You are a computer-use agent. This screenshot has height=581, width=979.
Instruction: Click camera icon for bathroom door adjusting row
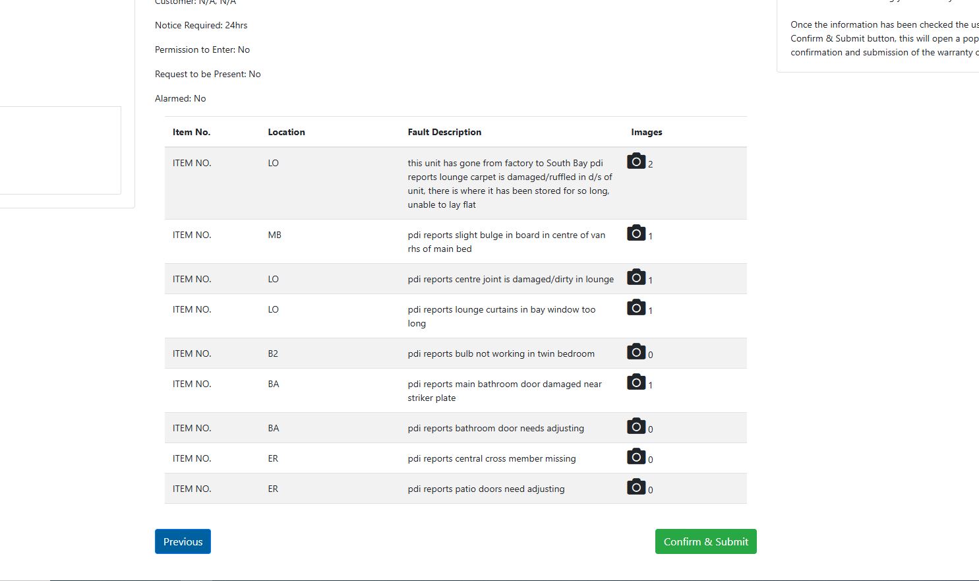[x=636, y=427]
